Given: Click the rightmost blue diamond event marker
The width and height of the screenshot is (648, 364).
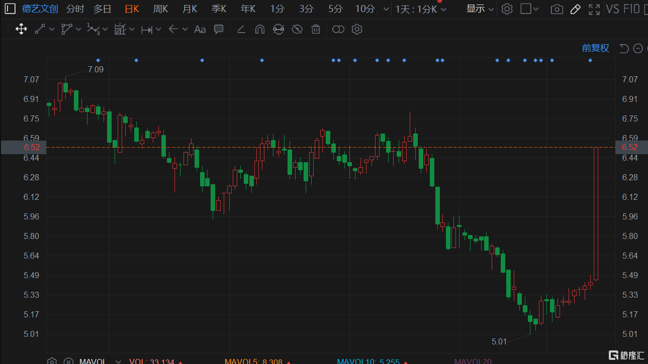Looking at the screenshot, I should 590,60.
